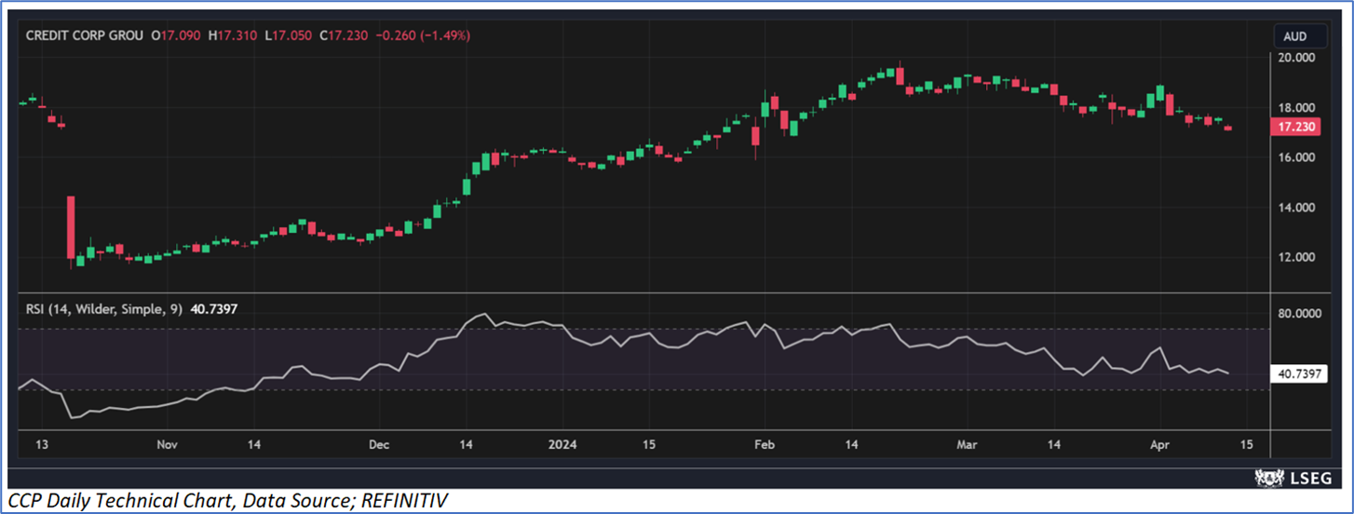The width and height of the screenshot is (1354, 514).
Task: Click the Feb date axis label
Action: (x=765, y=444)
